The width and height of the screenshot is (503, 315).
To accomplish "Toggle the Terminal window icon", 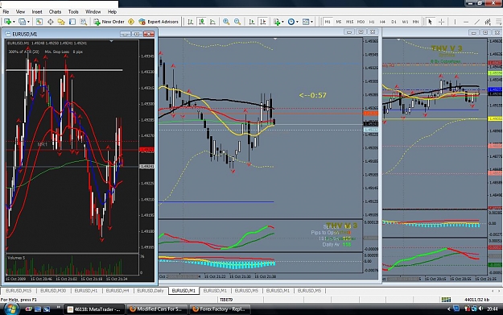I will (72, 22).
